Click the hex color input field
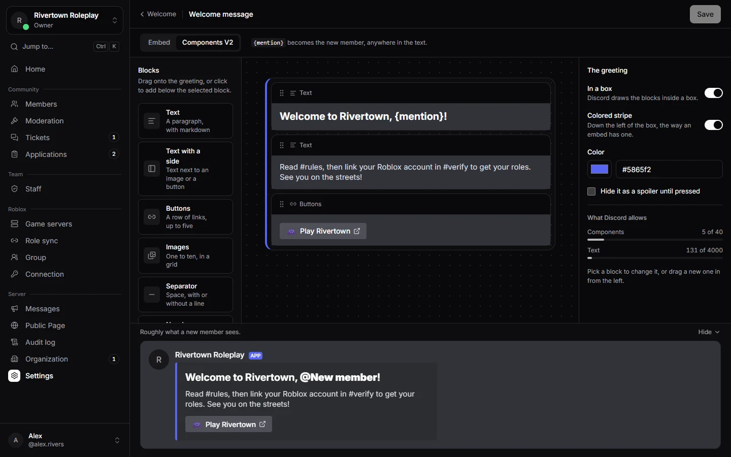The height and width of the screenshot is (457, 731). tap(669, 170)
